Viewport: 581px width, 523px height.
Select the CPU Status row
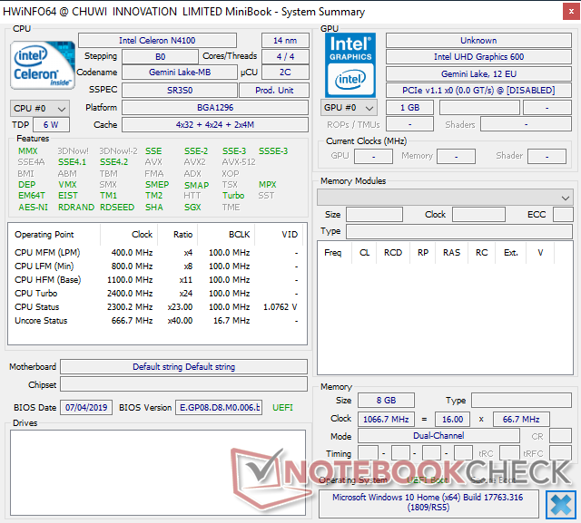click(156, 307)
